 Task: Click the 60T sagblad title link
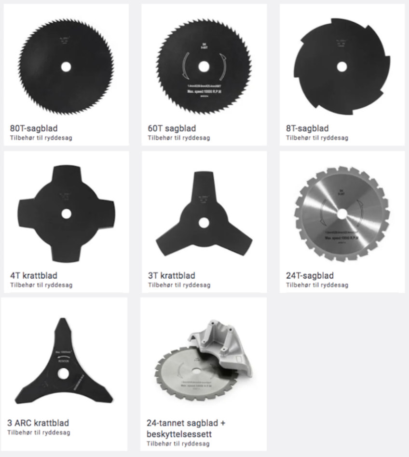(x=172, y=128)
